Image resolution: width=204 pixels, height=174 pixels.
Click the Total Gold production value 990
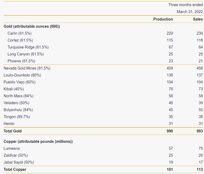coord(169,131)
